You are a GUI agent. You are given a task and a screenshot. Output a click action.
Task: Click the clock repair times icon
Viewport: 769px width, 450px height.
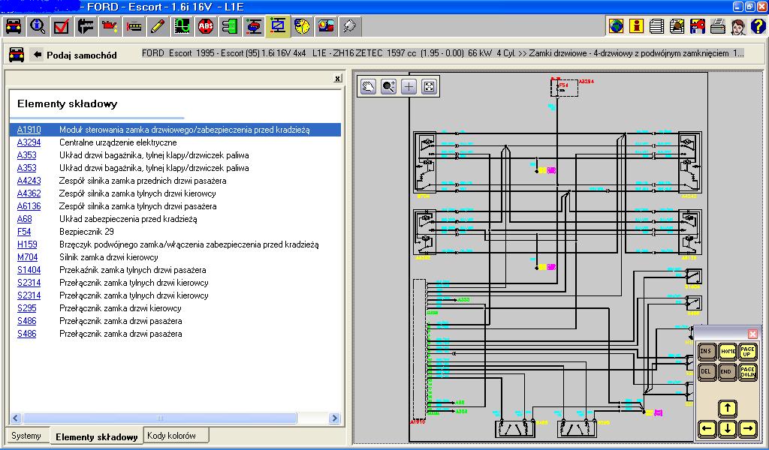[302, 26]
